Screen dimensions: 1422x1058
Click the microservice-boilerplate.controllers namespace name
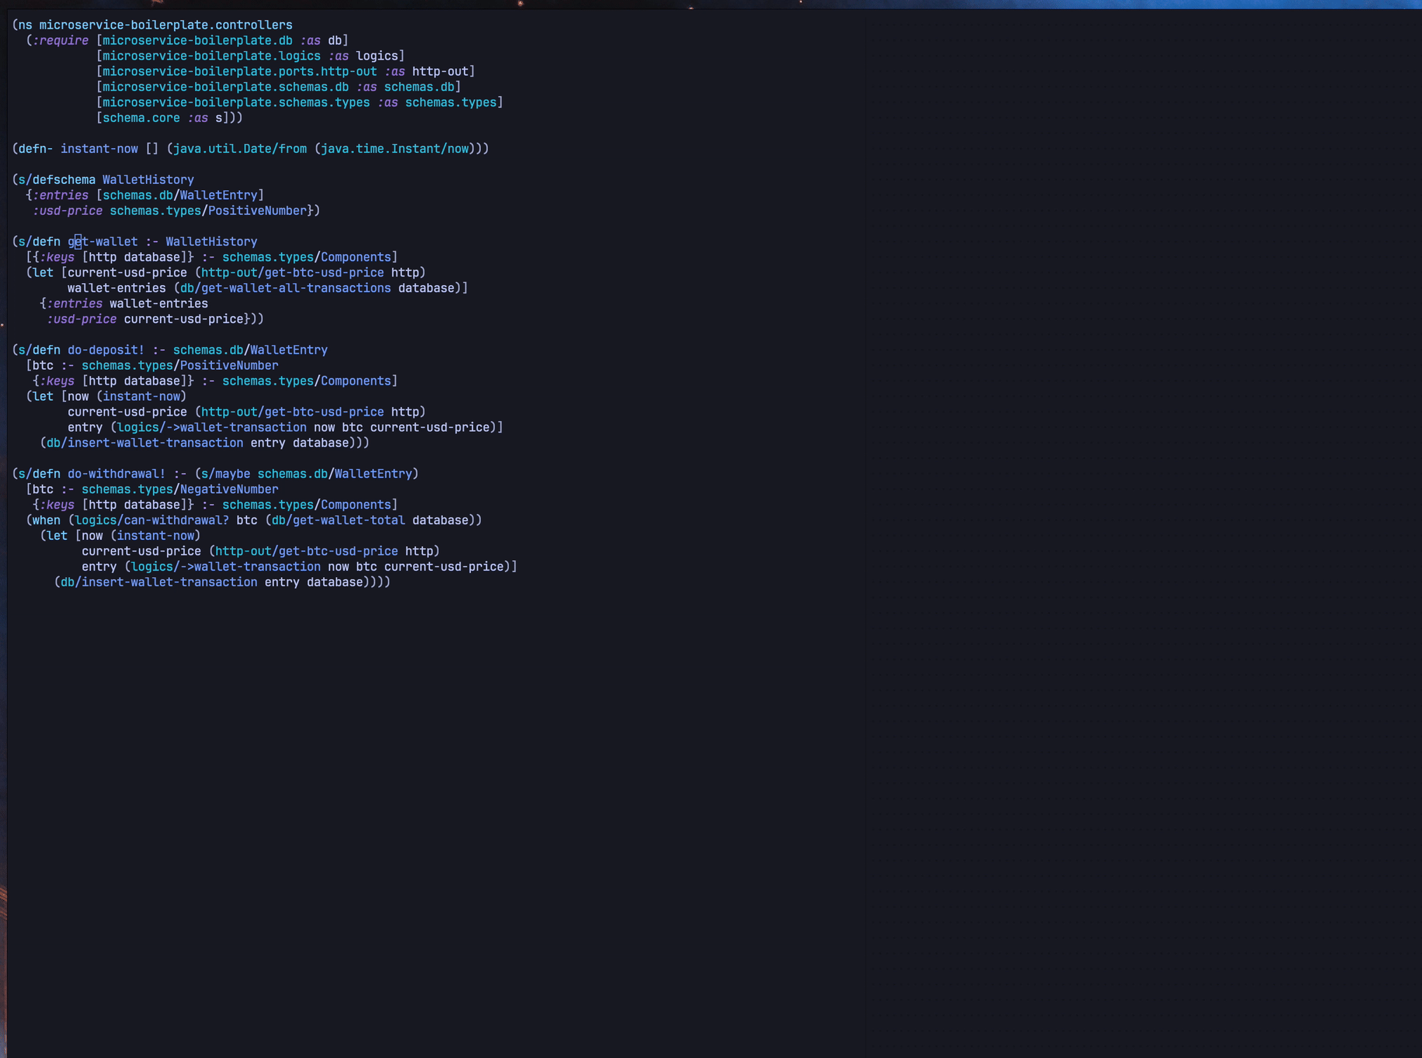pyautogui.click(x=166, y=25)
